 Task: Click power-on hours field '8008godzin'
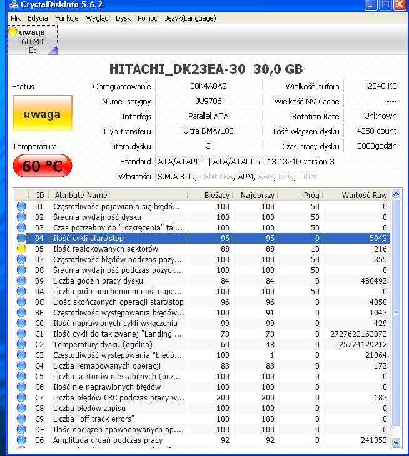[x=371, y=146]
